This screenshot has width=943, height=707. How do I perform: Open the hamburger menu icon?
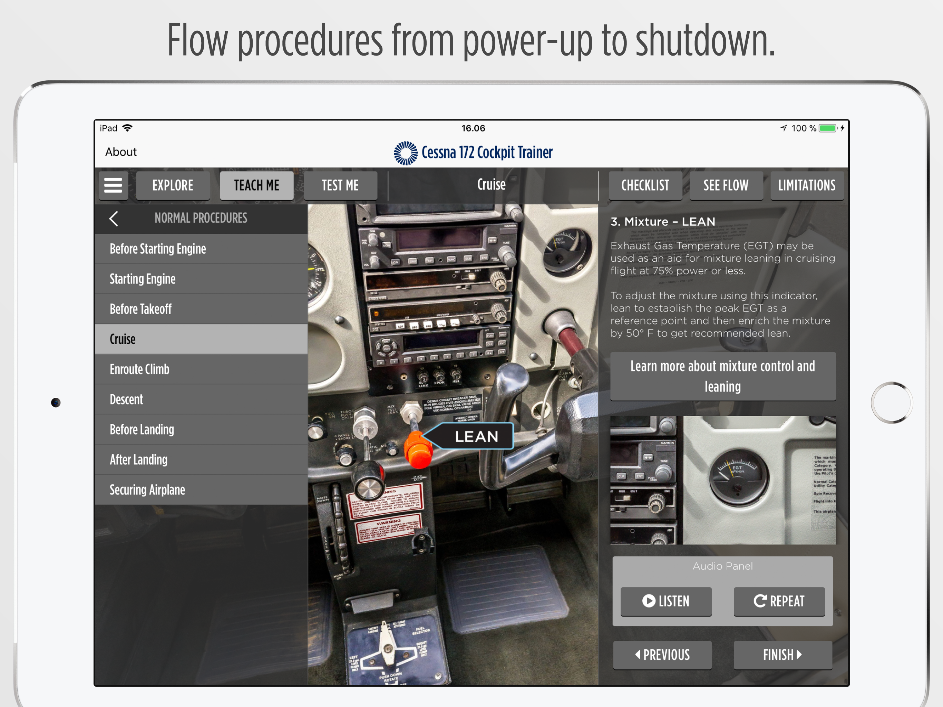[113, 185]
